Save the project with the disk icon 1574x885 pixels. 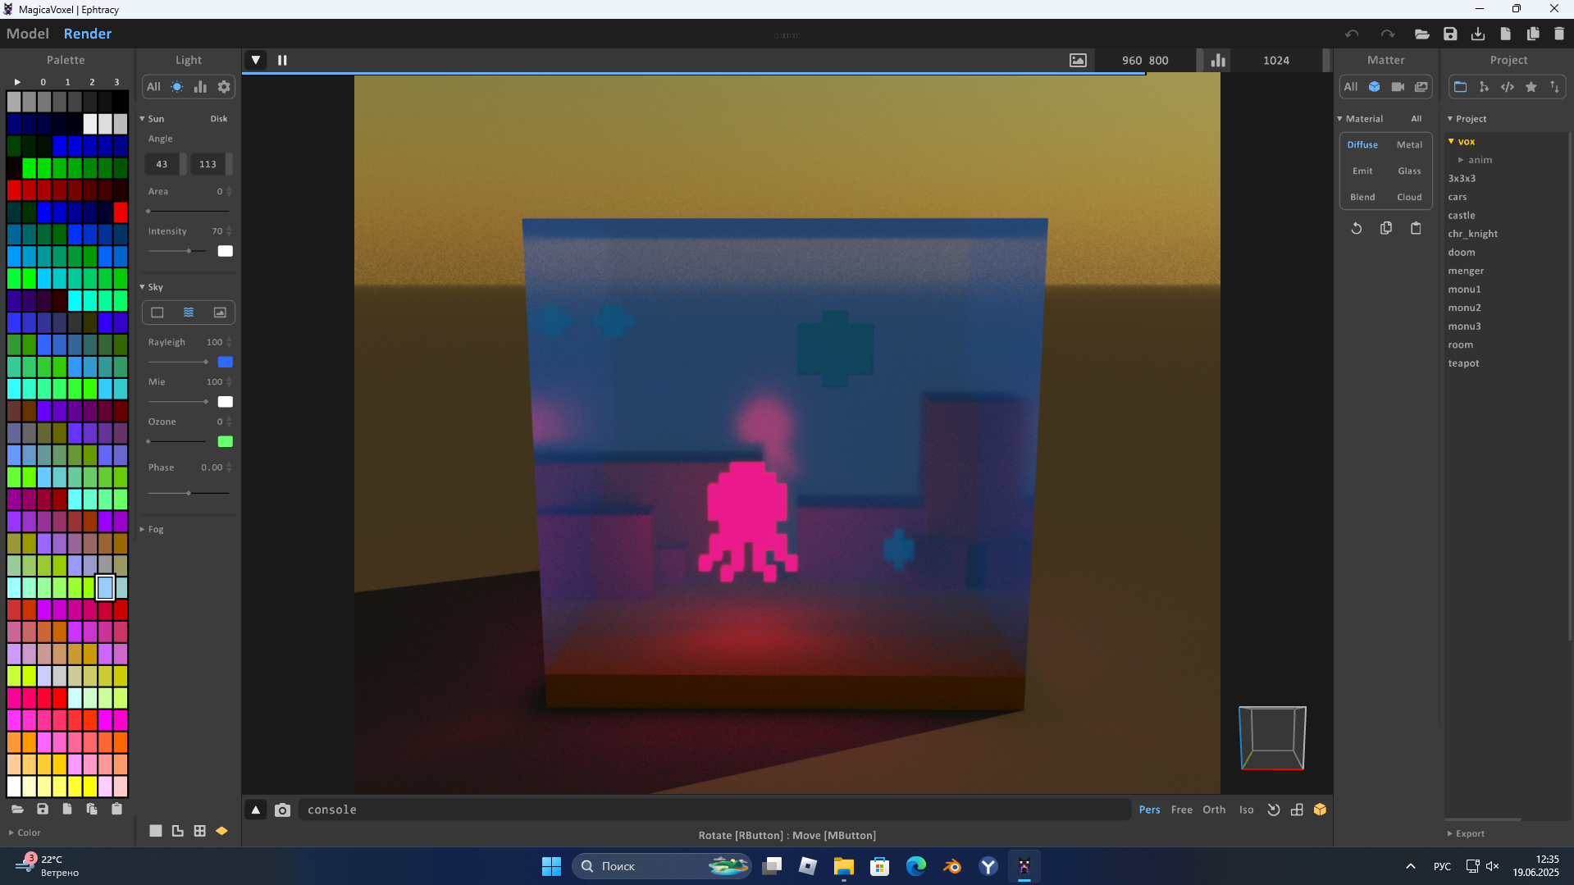pos(1450,34)
